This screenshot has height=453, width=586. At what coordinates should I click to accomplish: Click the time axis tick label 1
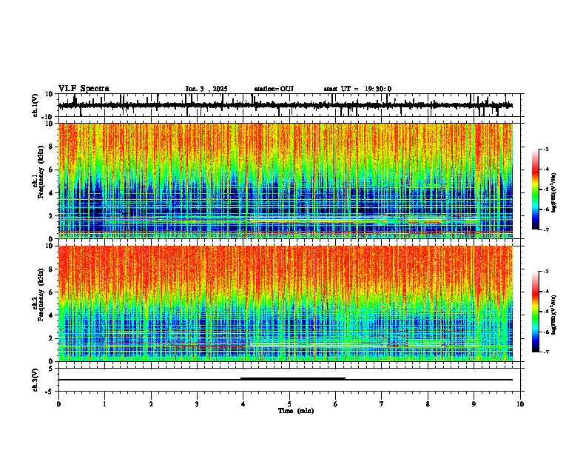click(104, 404)
